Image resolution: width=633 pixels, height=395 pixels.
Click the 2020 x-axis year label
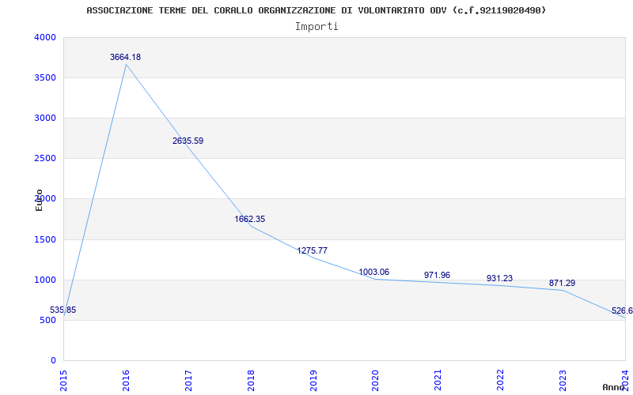pos(375,381)
